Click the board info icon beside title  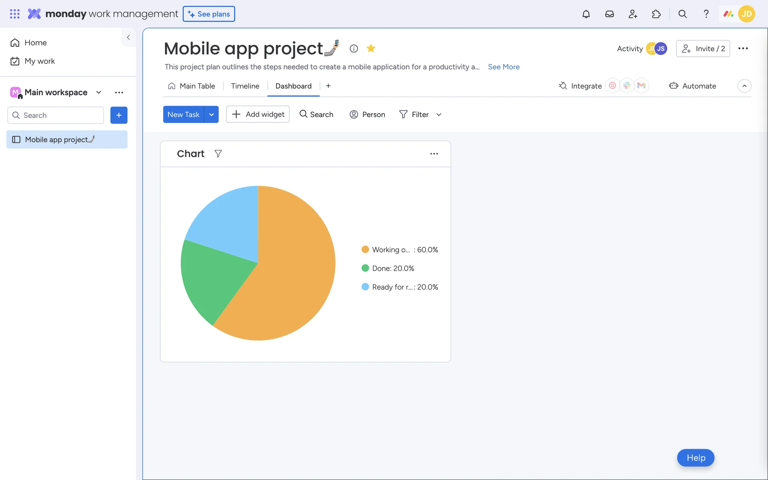click(x=354, y=48)
